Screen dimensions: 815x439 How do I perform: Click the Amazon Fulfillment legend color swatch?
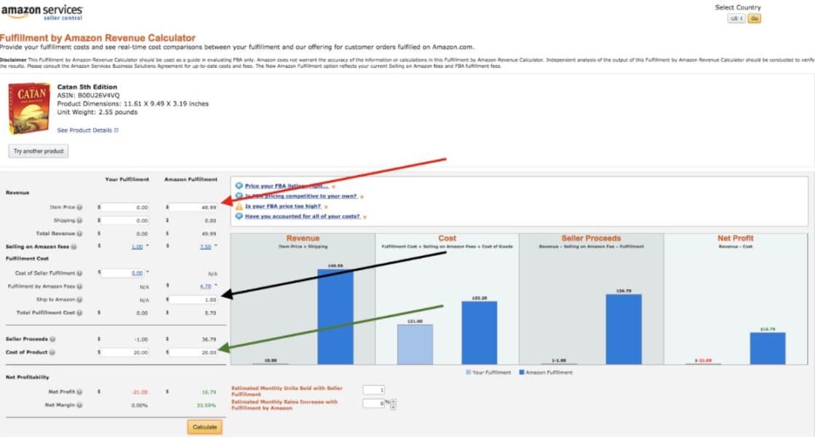(522, 373)
